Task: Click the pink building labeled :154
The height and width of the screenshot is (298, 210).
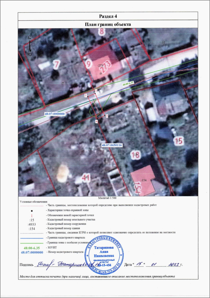Action: (x=143, y=181)
